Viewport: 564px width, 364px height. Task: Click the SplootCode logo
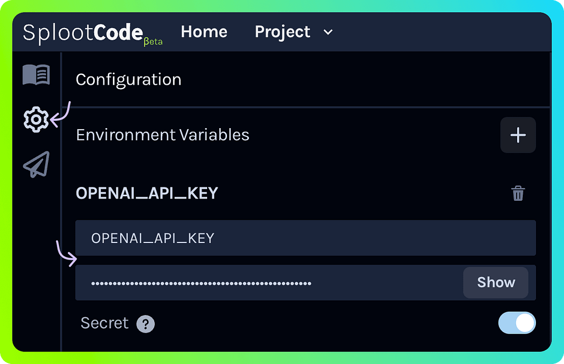pyautogui.click(x=83, y=32)
